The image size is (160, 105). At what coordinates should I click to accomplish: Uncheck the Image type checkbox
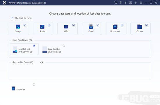click(25, 25)
